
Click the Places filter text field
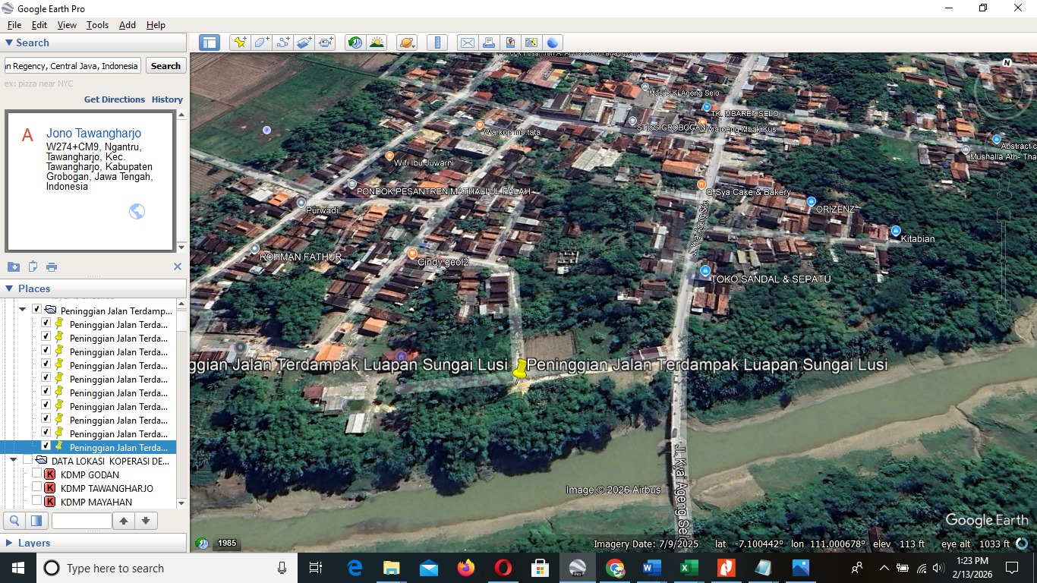[x=81, y=521]
